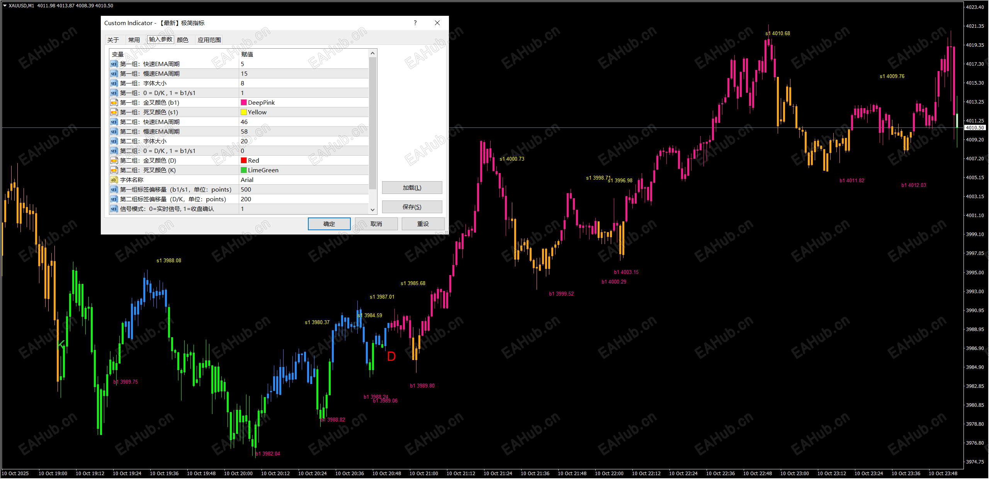Screen dimensions: 989x479
Task: Click the 123 icon beside 信号模式 row
Action: (114, 209)
